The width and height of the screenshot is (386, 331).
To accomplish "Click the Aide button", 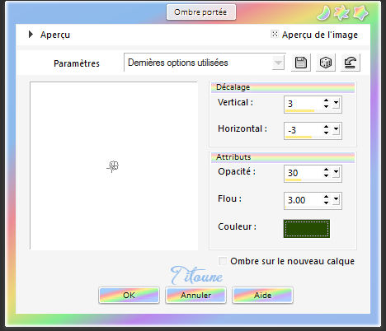I will pyautogui.click(x=262, y=296).
